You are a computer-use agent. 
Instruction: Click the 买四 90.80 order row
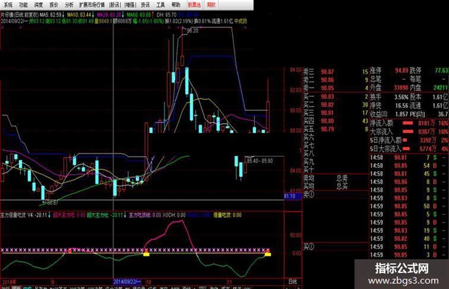click(x=335, y=121)
